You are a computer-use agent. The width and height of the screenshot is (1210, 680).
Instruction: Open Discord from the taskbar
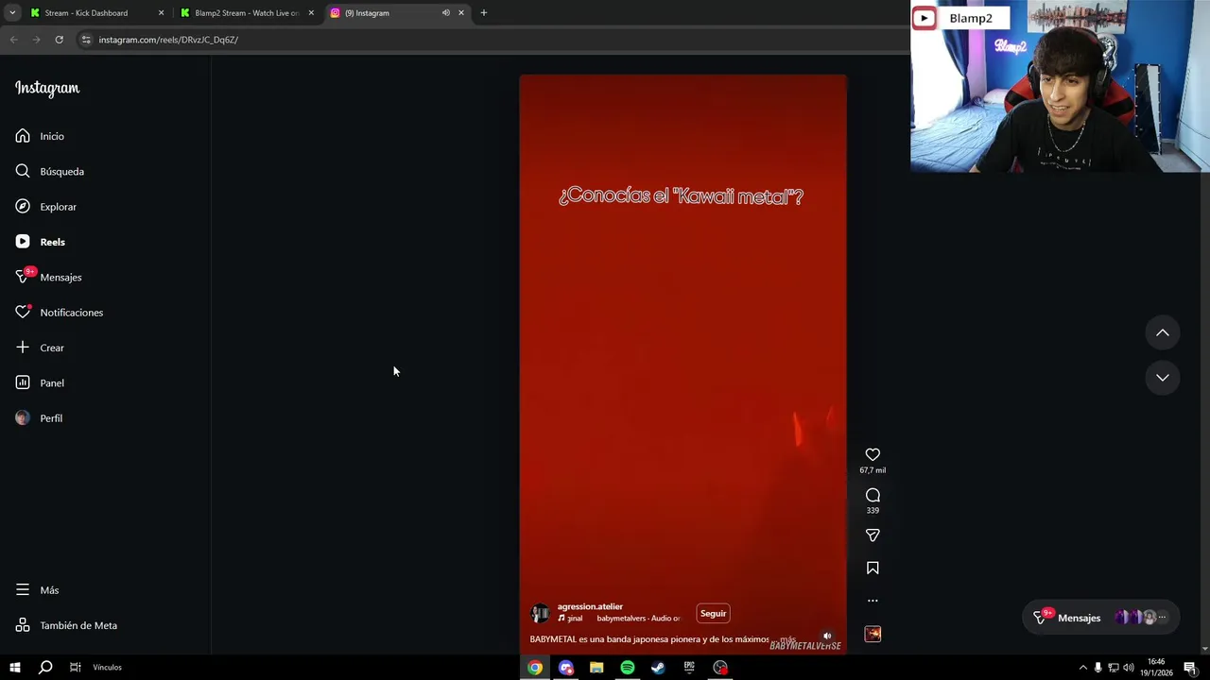point(566,668)
